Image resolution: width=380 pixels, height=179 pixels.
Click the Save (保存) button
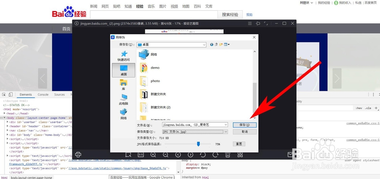tap(244, 125)
